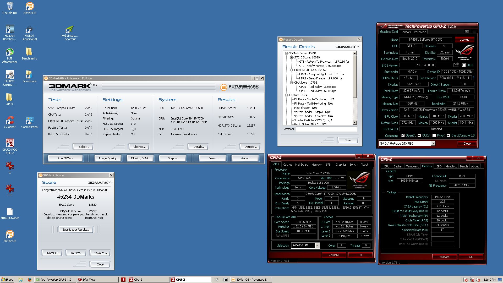
Task: Launch 3DMark06 desktop shortcut
Action: click(x=10, y=236)
